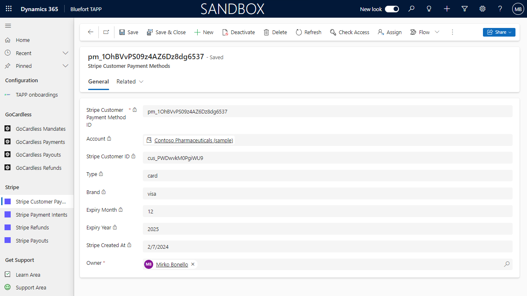
Task: Open the search magnifier in the top bar
Action: pos(411,9)
